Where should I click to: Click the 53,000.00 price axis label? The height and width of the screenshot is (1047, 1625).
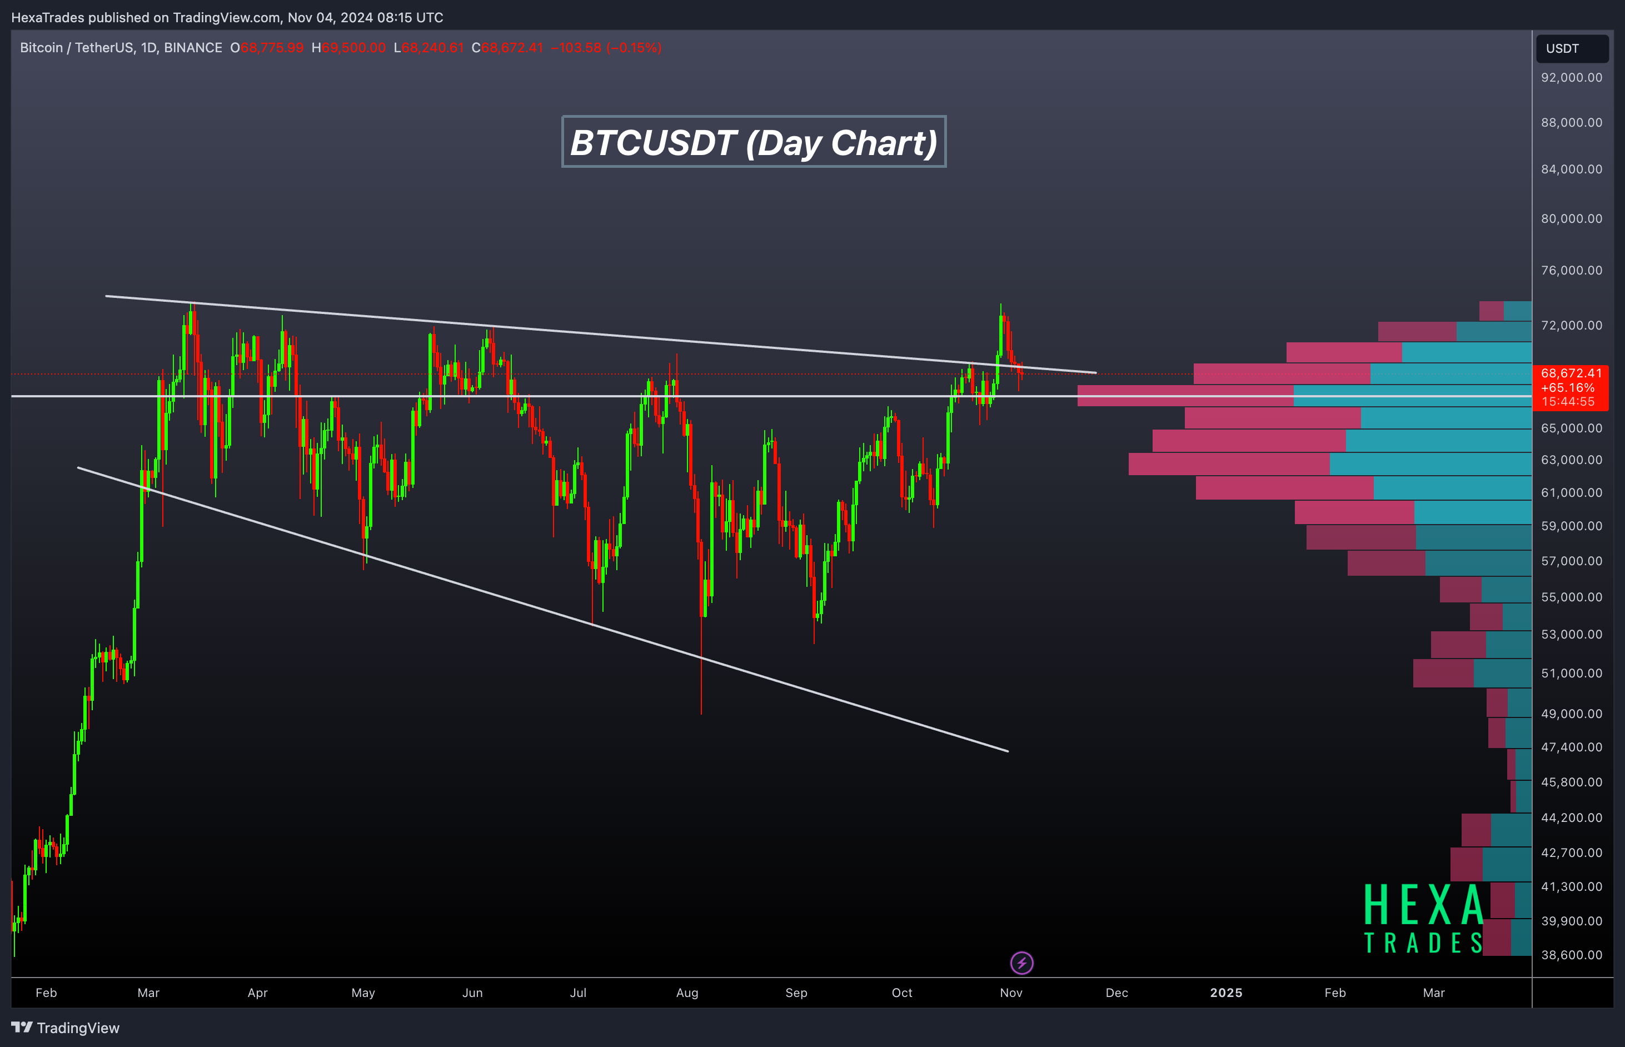click(1571, 634)
